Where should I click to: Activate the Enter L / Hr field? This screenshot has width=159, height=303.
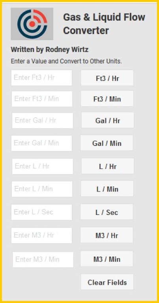pyautogui.click(x=43, y=166)
